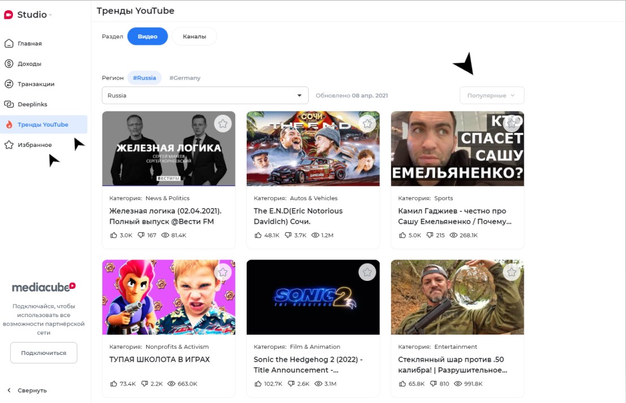Click the Обновлено 08 апр. 2021 text
Viewport: 626px width, 403px height.
coord(352,96)
